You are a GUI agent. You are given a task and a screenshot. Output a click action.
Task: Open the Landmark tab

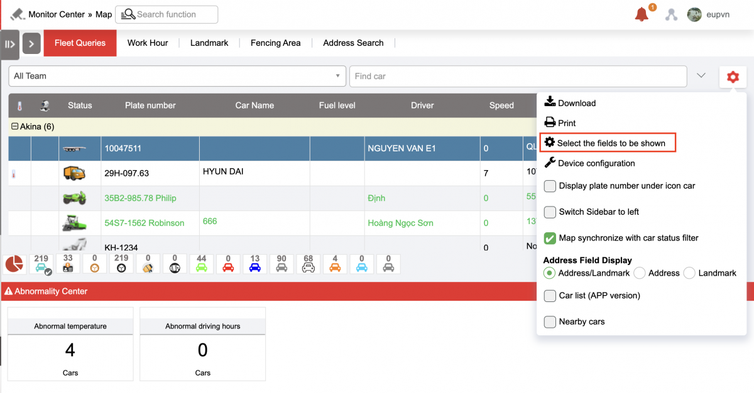[209, 43]
